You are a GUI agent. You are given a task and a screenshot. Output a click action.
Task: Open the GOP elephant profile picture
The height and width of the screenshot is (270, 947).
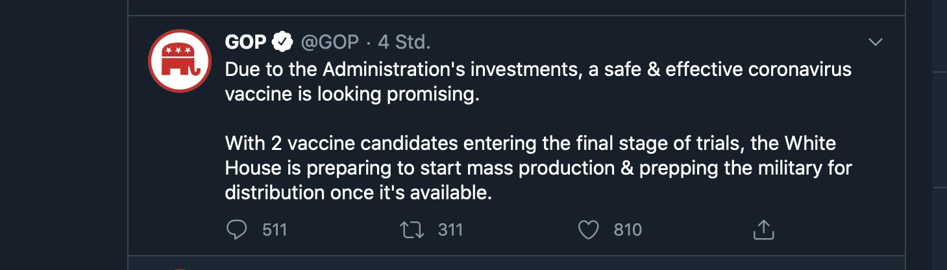pos(180,61)
